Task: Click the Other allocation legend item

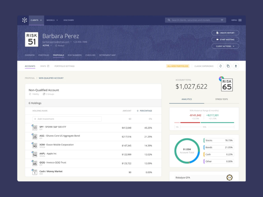Action: [x=219, y=162]
